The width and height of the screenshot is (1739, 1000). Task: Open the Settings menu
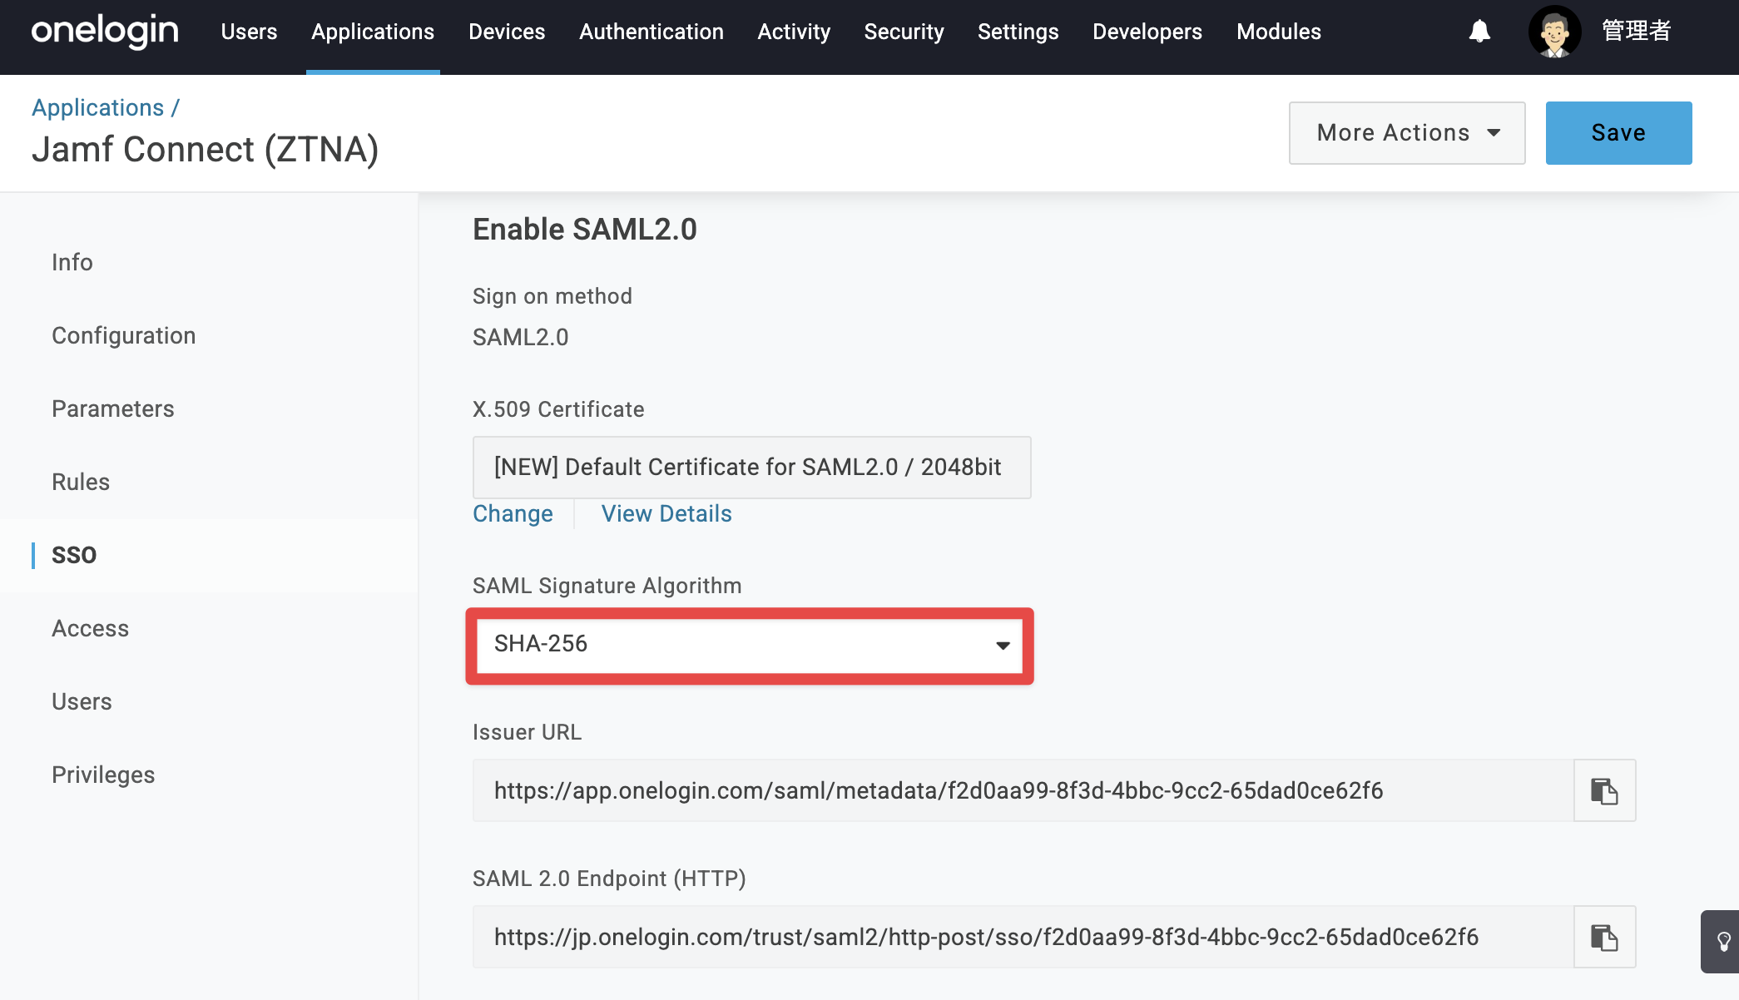click(1018, 32)
